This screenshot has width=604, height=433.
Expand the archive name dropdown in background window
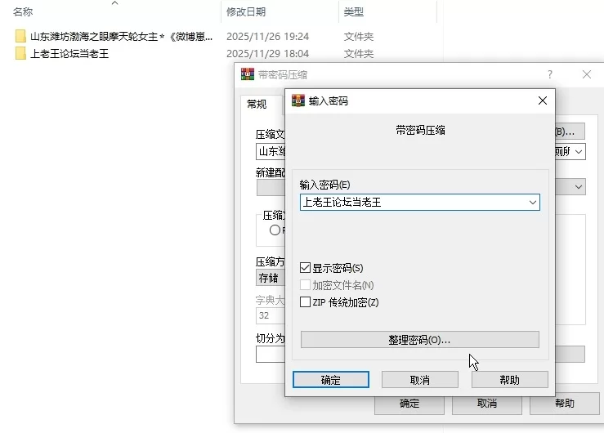click(x=579, y=152)
